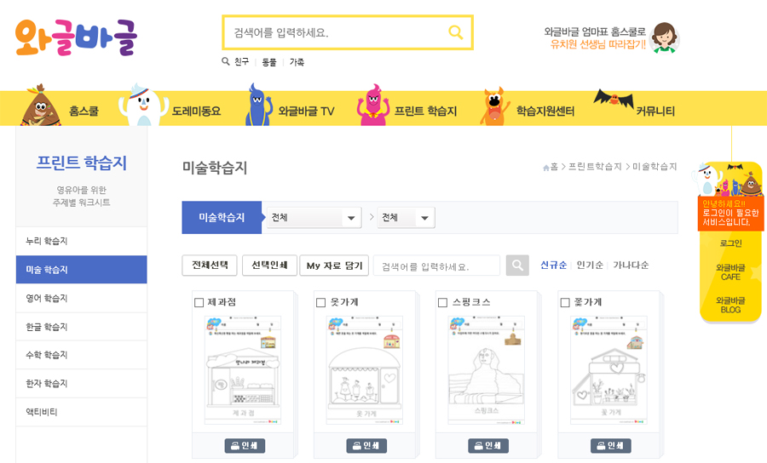
Task: Click the printer icon under 제과점
Action: coord(235,445)
